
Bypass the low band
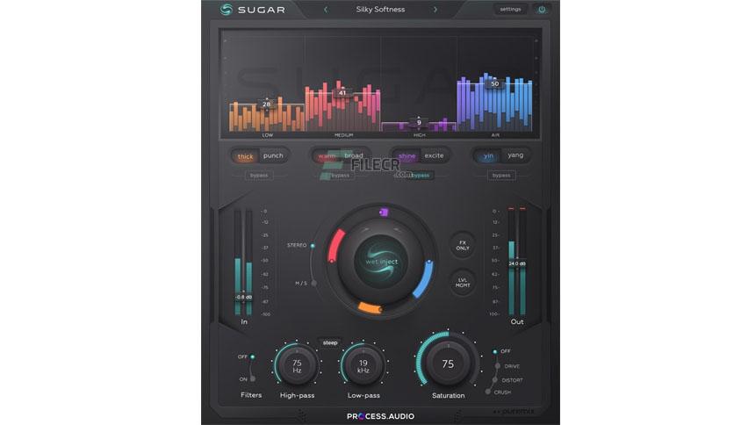[x=259, y=176]
